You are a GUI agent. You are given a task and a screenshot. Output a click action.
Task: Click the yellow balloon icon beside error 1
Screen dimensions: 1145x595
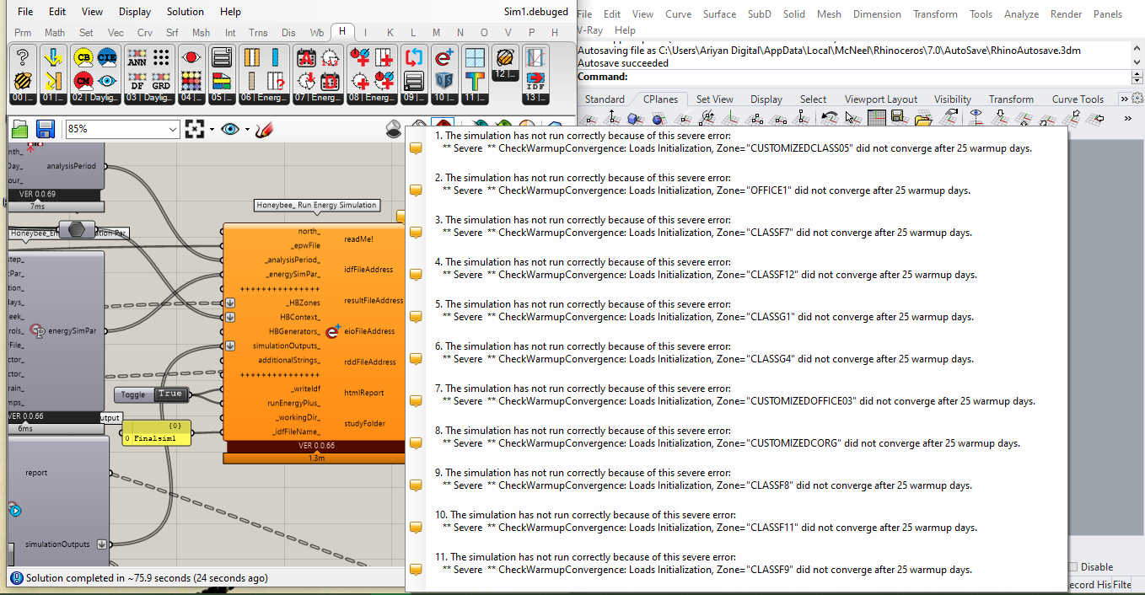coord(416,148)
